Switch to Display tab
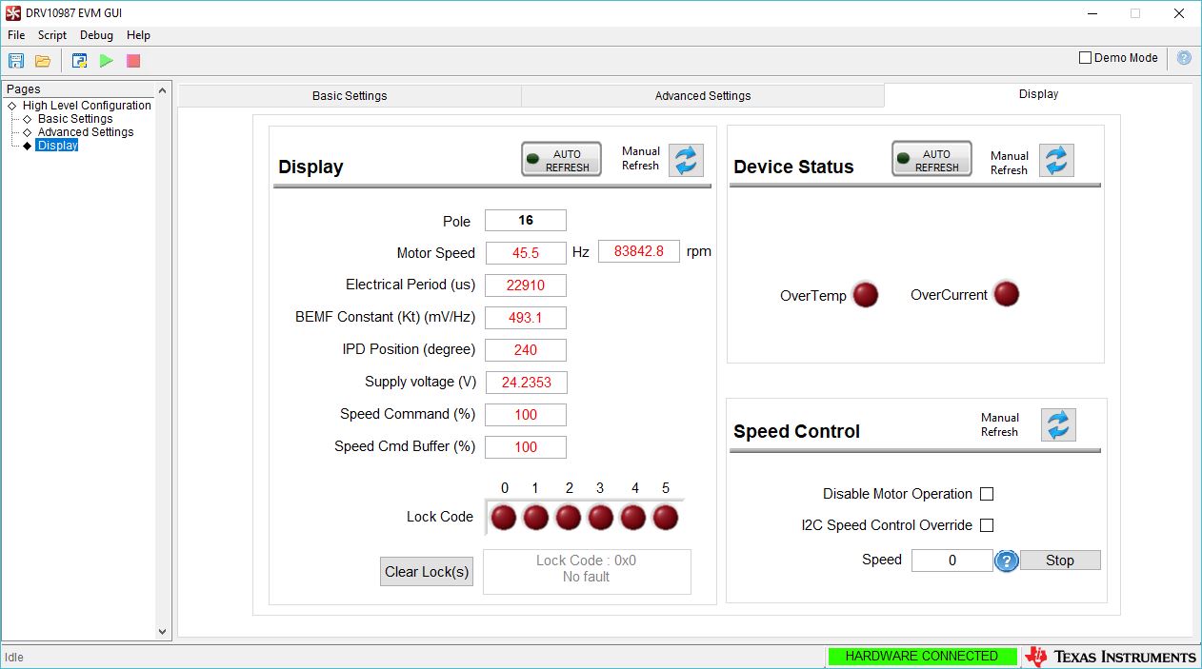The image size is (1202, 669). point(1038,94)
